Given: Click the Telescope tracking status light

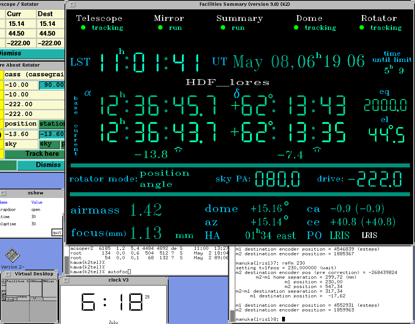Looking at the screenshot, I should click(x=83, y=28).
